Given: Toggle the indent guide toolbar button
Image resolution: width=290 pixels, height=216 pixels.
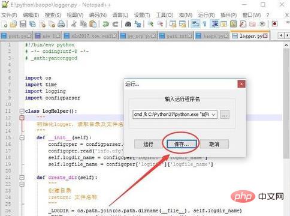Looking at the screenshot, I should pos(215,24).
